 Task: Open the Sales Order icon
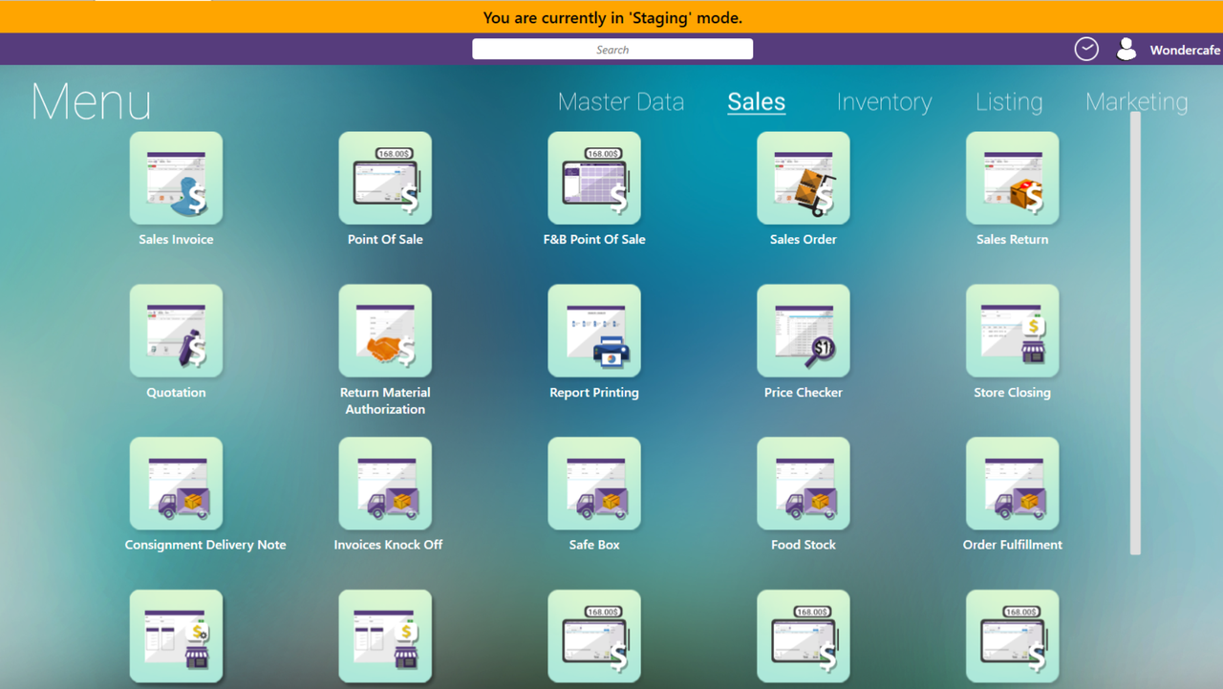pos(804,179)
